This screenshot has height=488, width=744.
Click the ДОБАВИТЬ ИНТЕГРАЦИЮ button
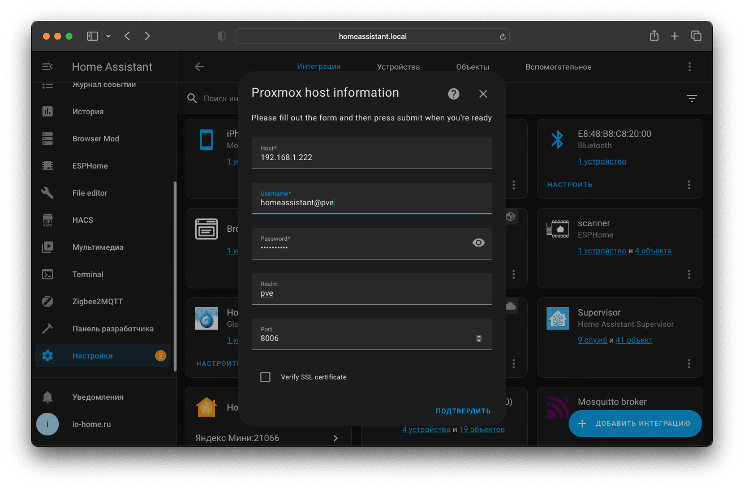635,424
